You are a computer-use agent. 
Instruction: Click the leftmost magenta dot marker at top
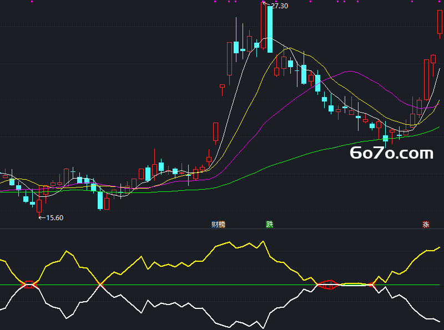pos(32,2)
